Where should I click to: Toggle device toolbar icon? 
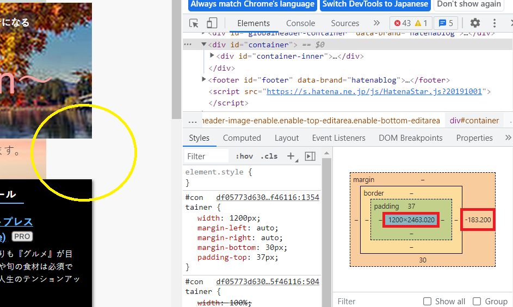point(212,23)
